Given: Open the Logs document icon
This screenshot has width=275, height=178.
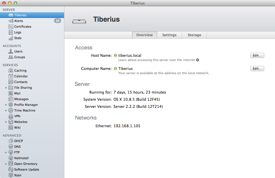Looking at the screenshot, I should tap(11, 32).
